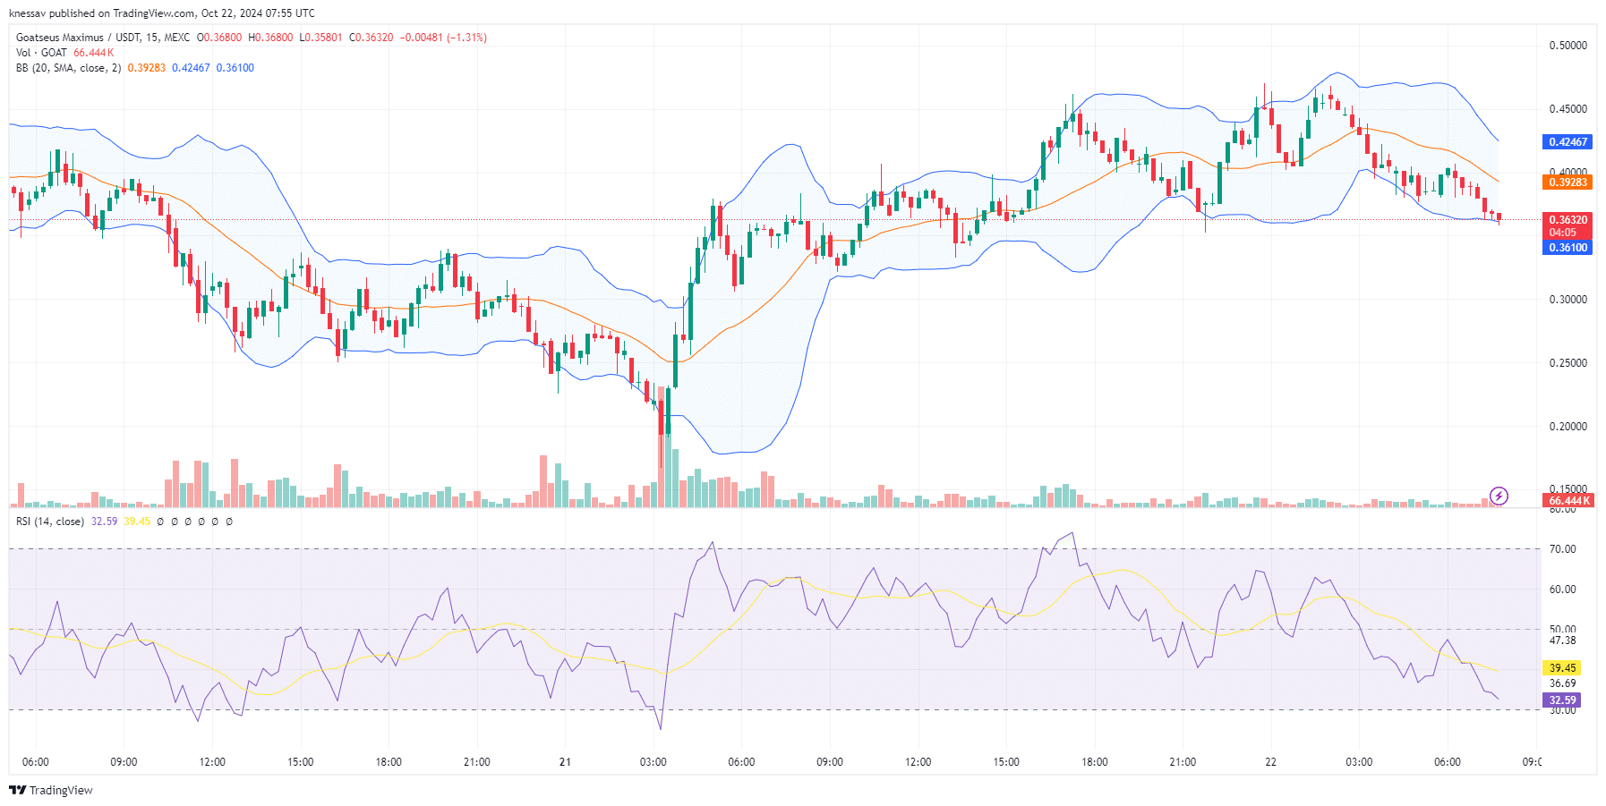Click the orange BB basis value 0.39283 in legend
Viewport: 1606px width, 806px height.
(147, 68)
